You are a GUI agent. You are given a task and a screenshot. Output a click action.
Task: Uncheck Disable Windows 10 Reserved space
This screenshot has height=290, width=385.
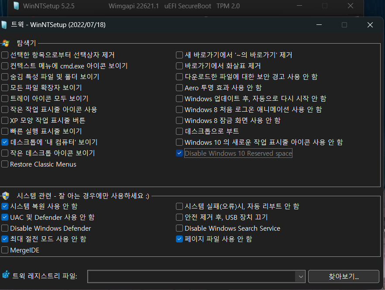(179, 153)
